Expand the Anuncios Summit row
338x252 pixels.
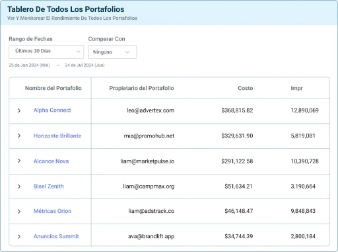click(19, 237)
